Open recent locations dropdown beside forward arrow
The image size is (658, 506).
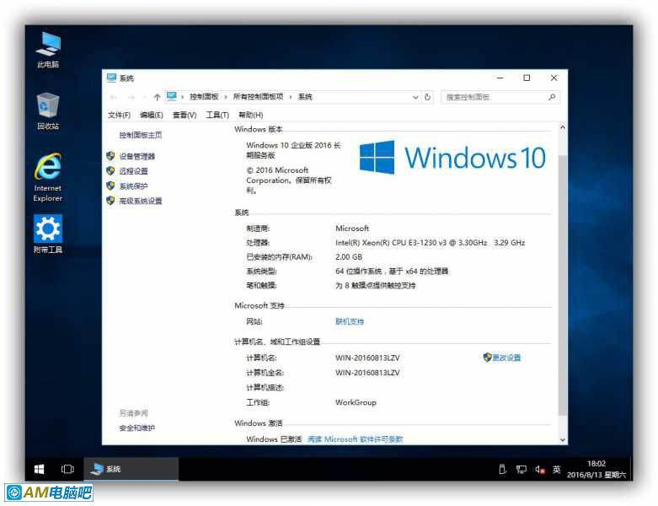click(x=144, y=97)
